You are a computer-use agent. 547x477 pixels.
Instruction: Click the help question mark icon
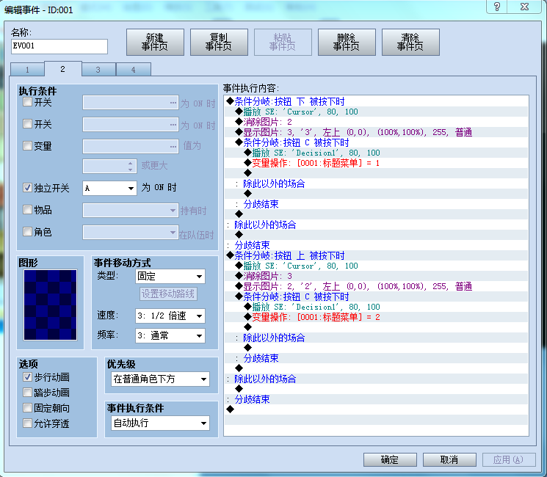[497, 7]
